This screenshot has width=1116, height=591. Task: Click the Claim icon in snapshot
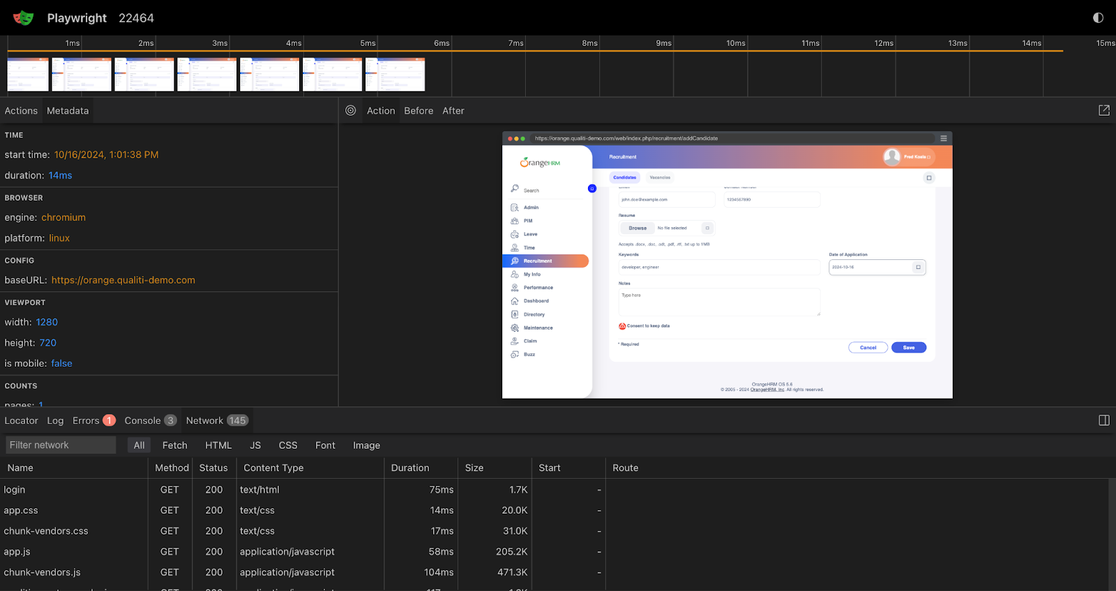point(515,341)
